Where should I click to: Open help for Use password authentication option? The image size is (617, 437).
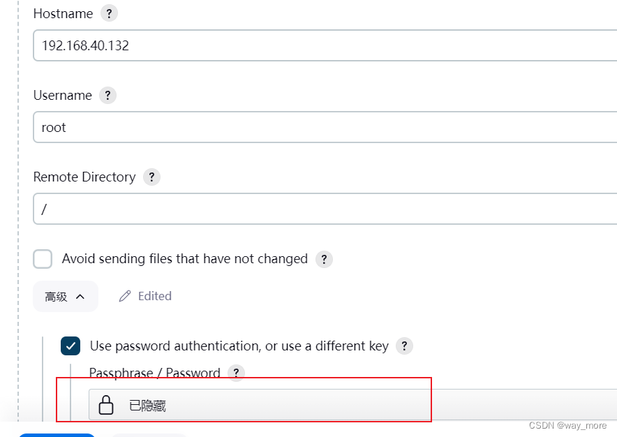pyautogui.click(x=404, y=346)
